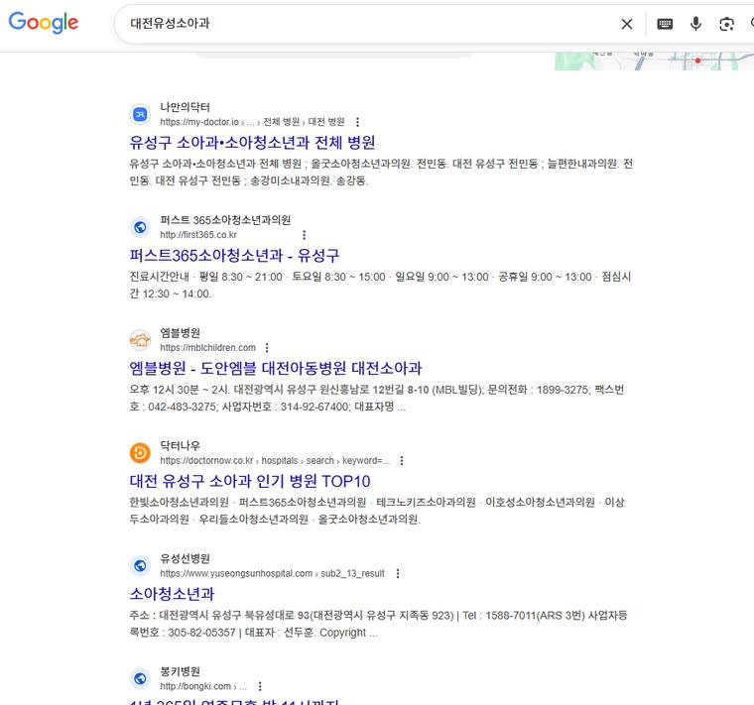Open more options for mblchildren.com result
This screenshot has height=705, width=754.
(267, 347)
